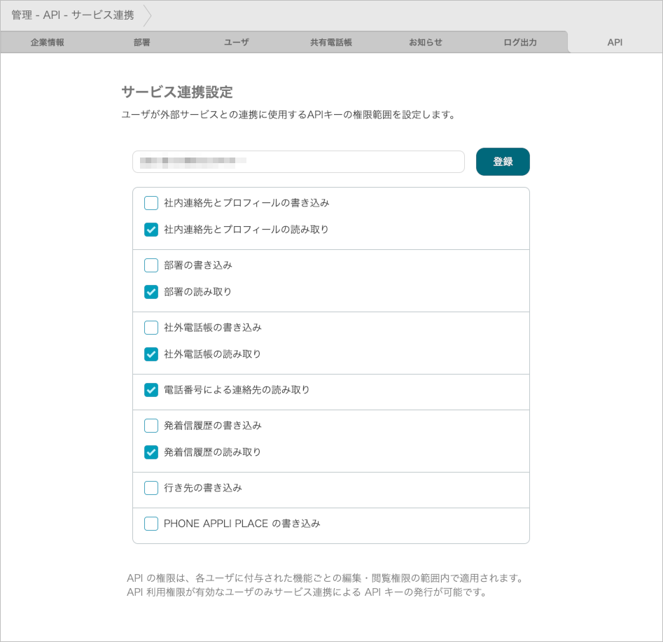
Task: Switch to the 部署 tab
Action: click(141, 42)
